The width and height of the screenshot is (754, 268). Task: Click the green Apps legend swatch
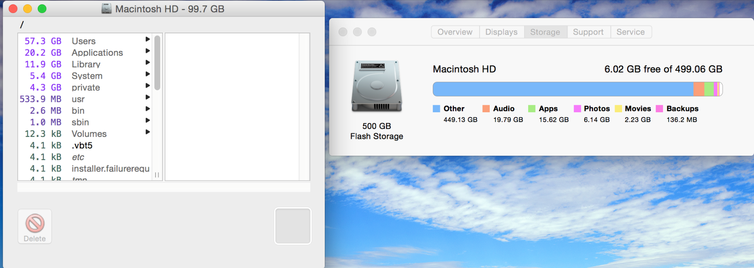532,109
